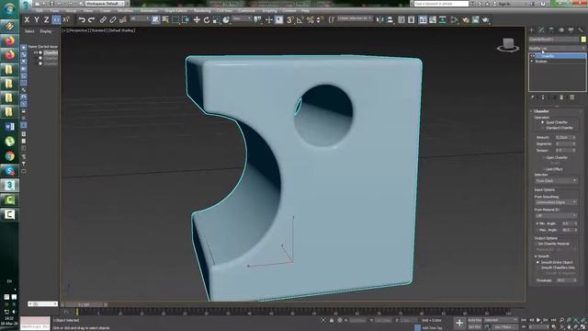The image size is (588, 331).
Task: Open the From Smoothing Unsmoothed Edges dropdown
Action: coord(556,202)
